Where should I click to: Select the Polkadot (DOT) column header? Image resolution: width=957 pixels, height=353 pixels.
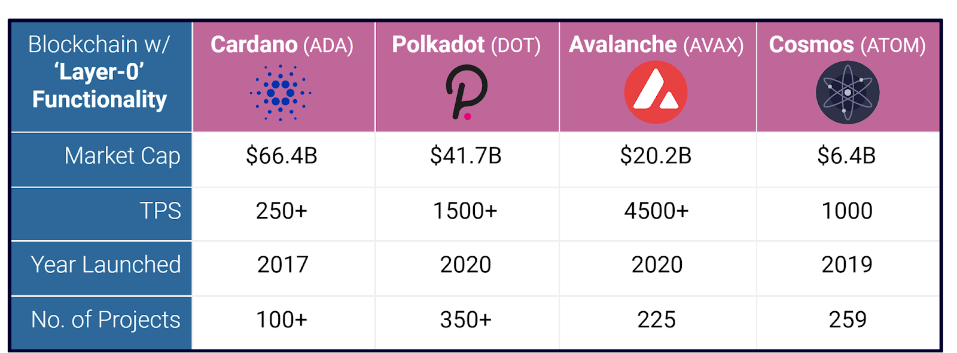466,45
